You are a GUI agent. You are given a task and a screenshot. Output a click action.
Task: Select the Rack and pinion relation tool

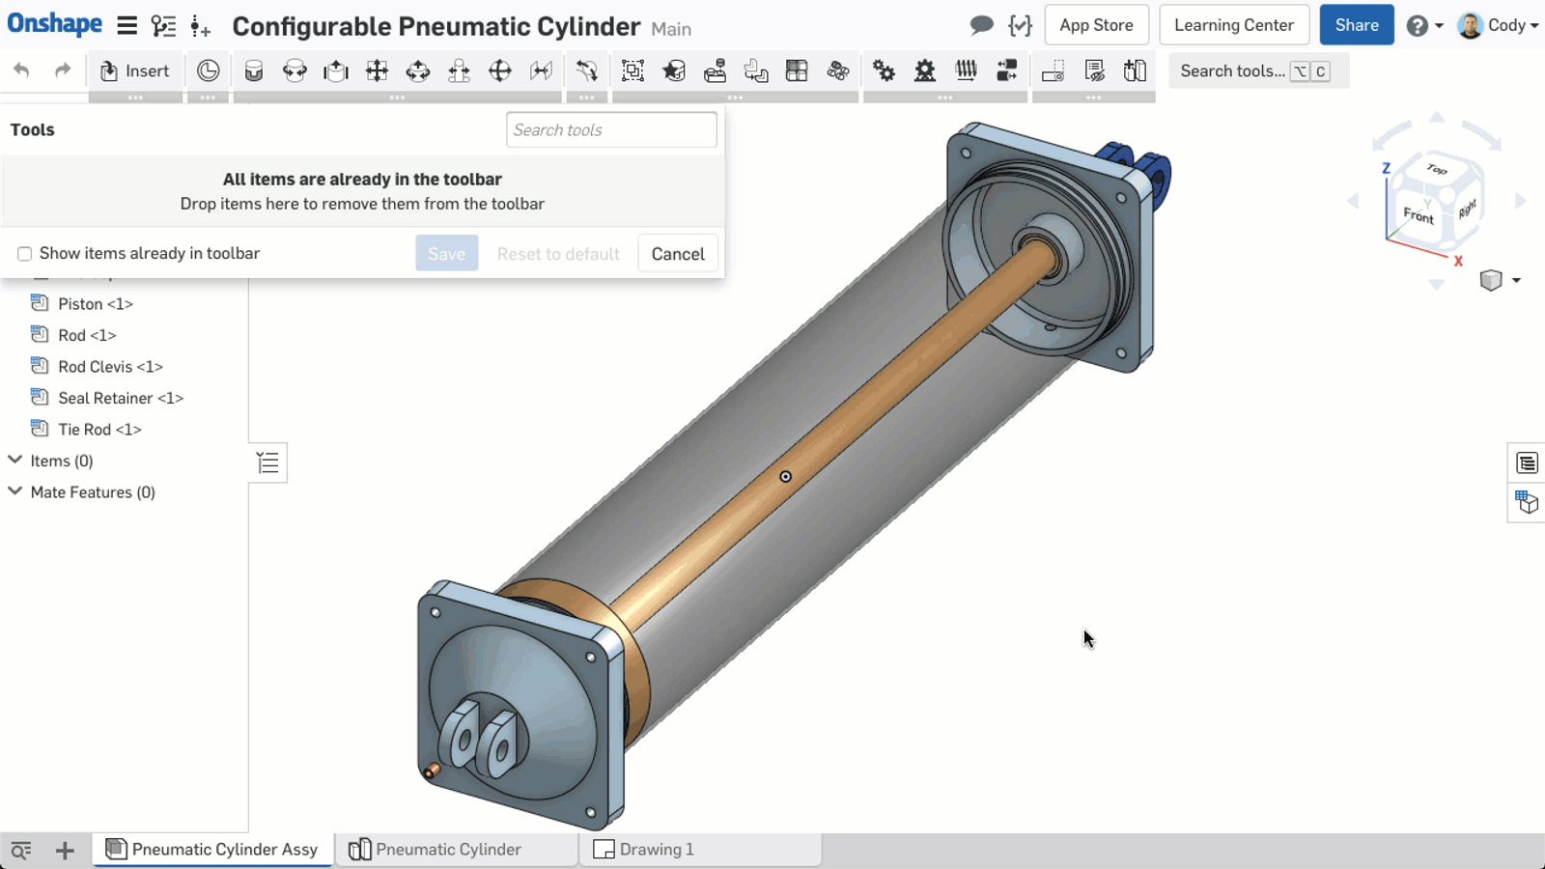click(925, 70)
